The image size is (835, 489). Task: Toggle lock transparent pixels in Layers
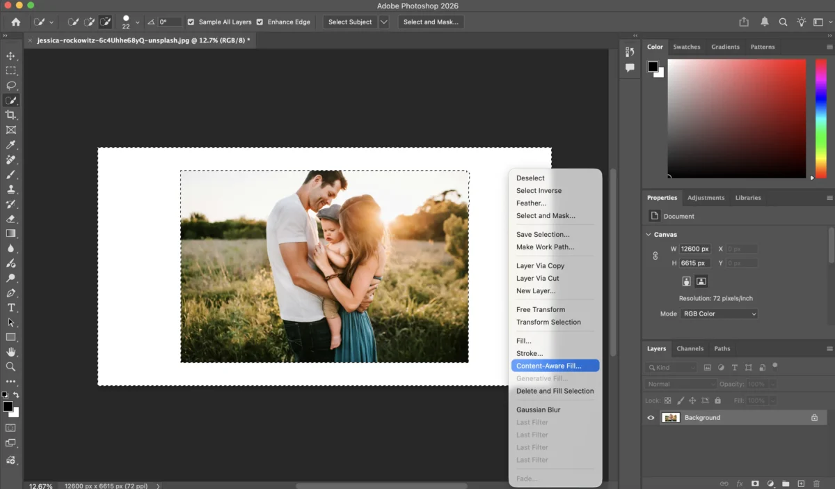[x=668, y=401]
